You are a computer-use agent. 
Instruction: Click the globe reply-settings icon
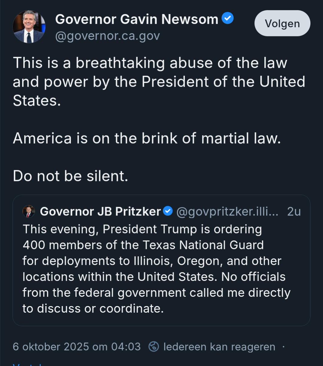154,347
